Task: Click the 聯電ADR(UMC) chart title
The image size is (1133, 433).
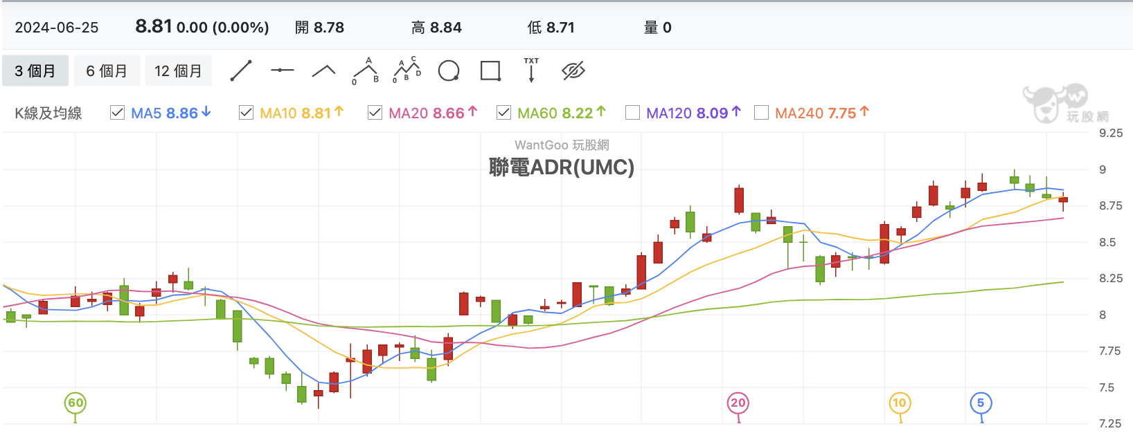Action: (x=562, y=167)
